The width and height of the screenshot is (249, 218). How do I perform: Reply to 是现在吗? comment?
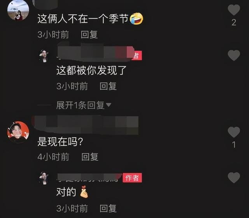(90, 157)
